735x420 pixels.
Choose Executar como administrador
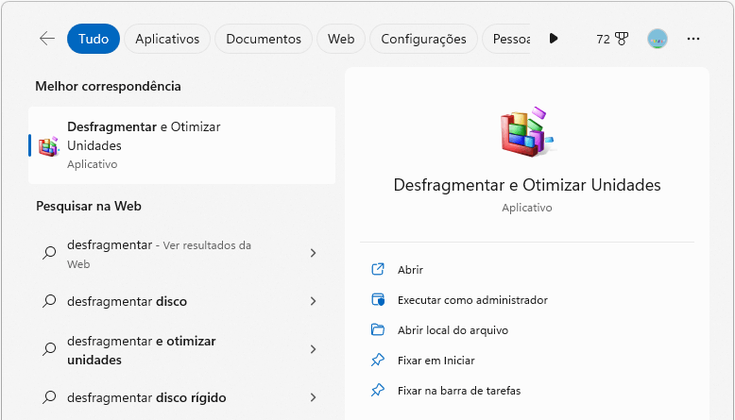(472, 300)
